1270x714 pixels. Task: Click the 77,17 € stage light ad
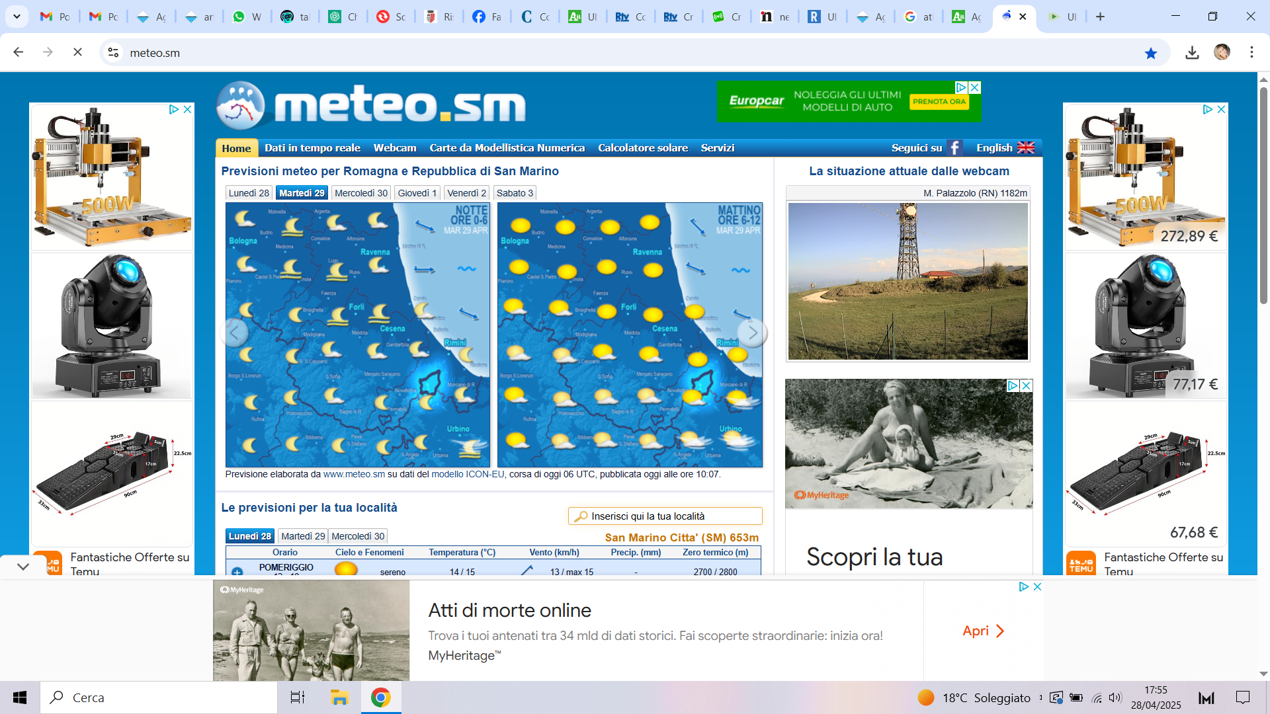pyautogui.click(x=1145, y=326)
